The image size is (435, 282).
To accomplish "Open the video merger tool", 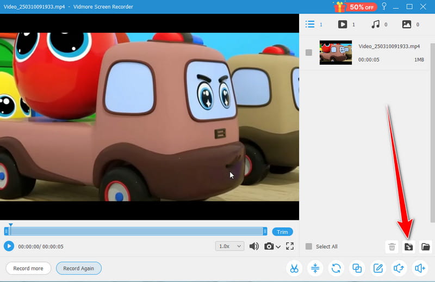I will (x=357, y=268).
